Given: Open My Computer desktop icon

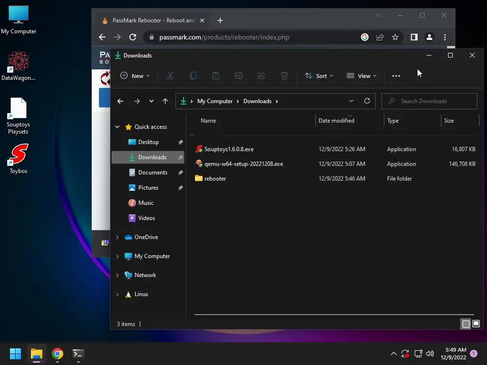Looking at the screenshot, I should (x=19, y=20).
